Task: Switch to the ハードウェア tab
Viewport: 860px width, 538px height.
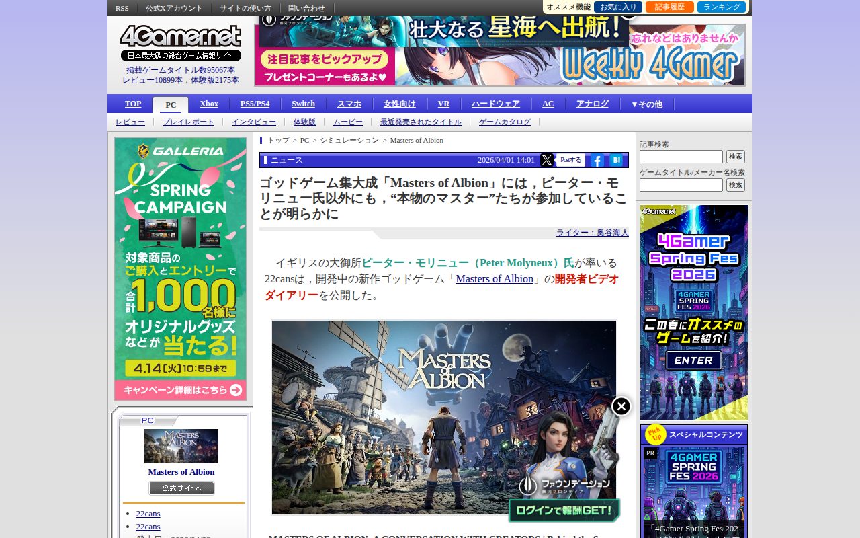Action: pos(495,104)
